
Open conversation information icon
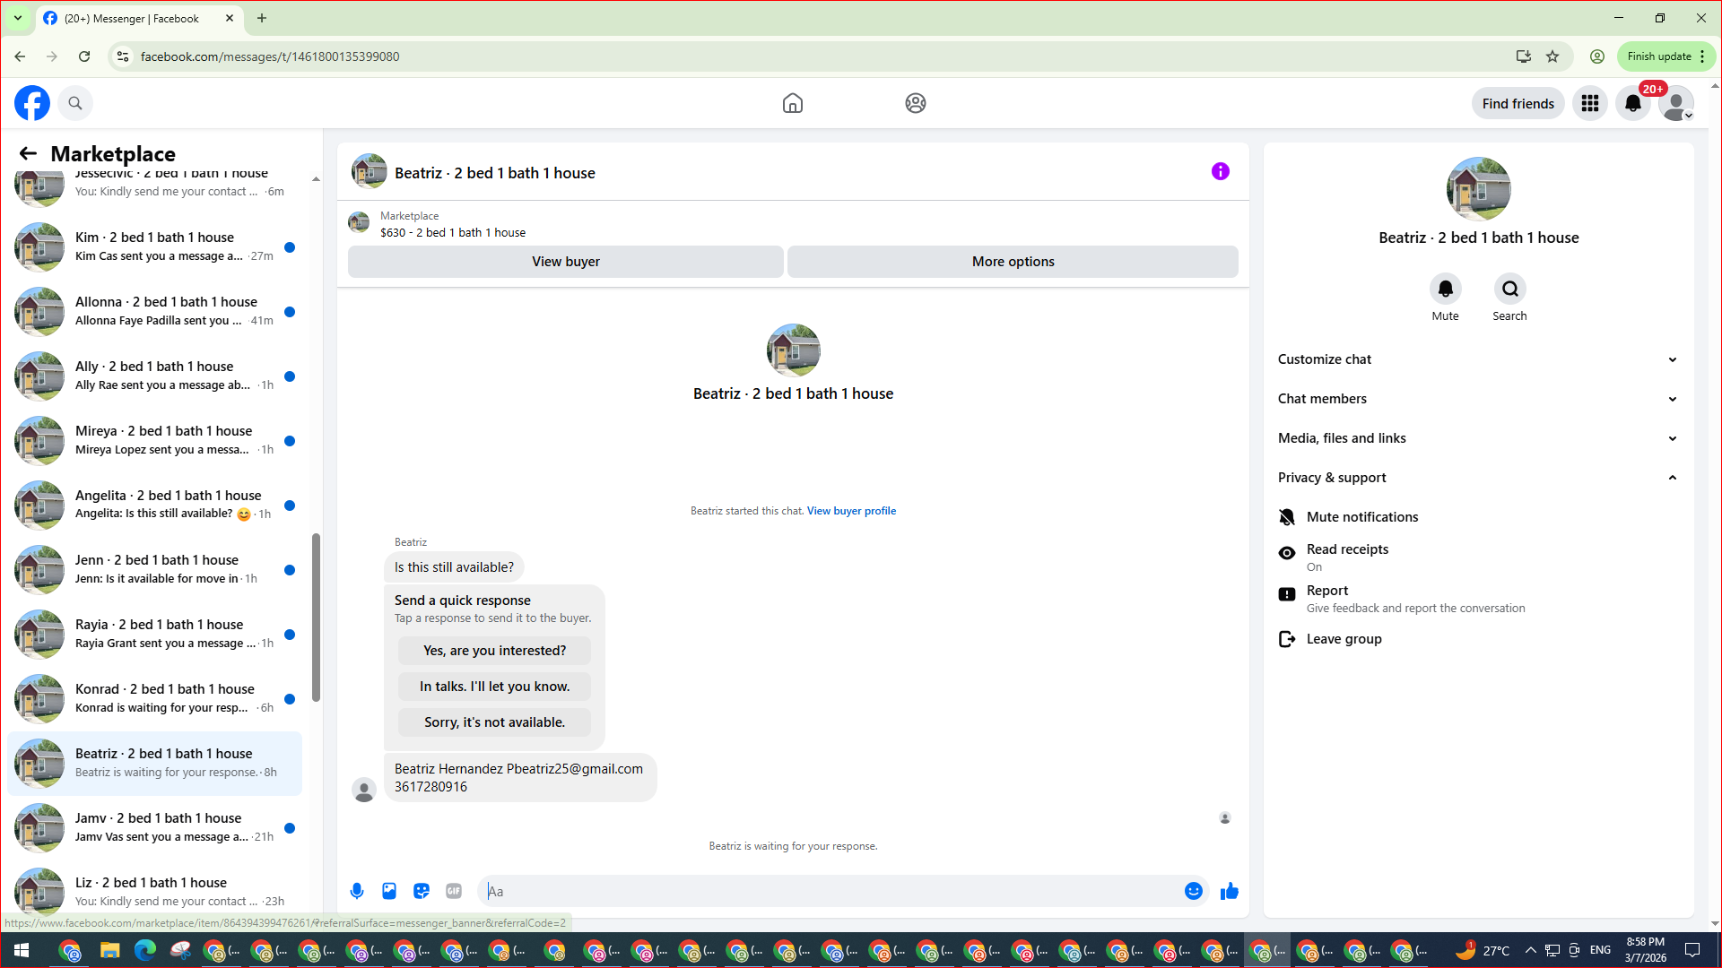[1221, 171]
